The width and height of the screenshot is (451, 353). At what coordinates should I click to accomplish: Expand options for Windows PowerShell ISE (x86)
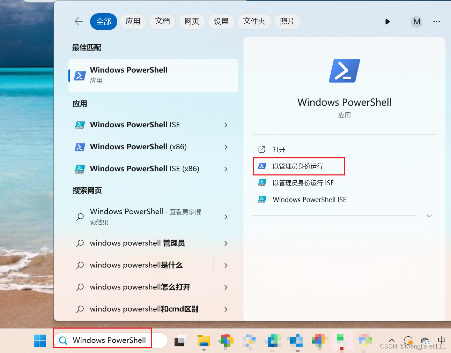click(x=226, y=169)
